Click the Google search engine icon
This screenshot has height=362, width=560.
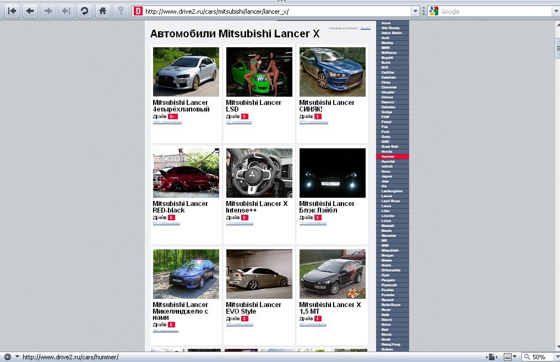(x=433, y=12)
